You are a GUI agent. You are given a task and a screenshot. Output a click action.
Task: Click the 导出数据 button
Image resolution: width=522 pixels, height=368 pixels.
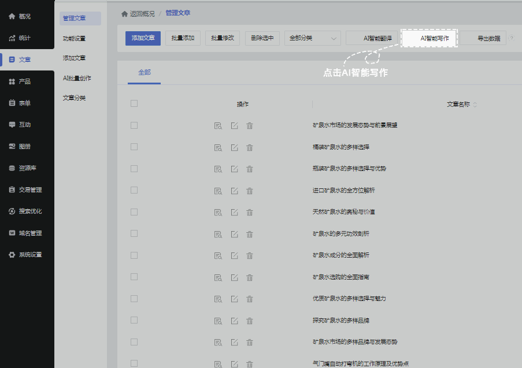point(483,38)
